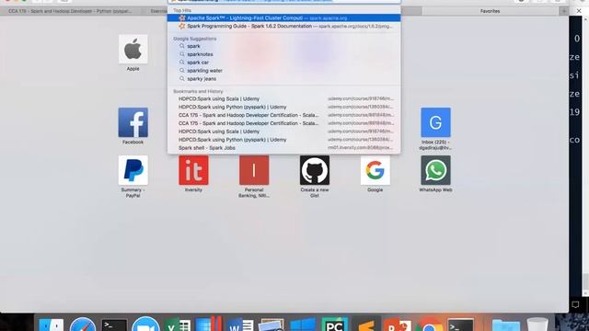Launch PowerPoint from the Dock

pos(397,325)
